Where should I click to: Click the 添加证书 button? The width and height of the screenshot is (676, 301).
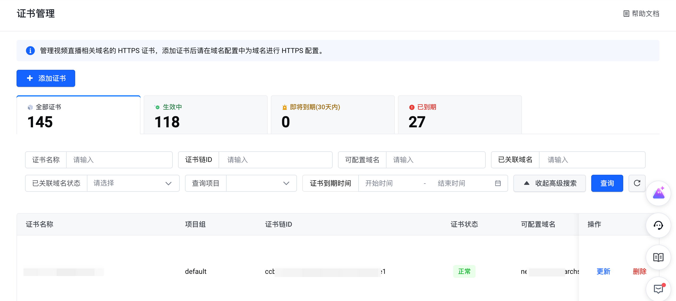pos(46,78)
